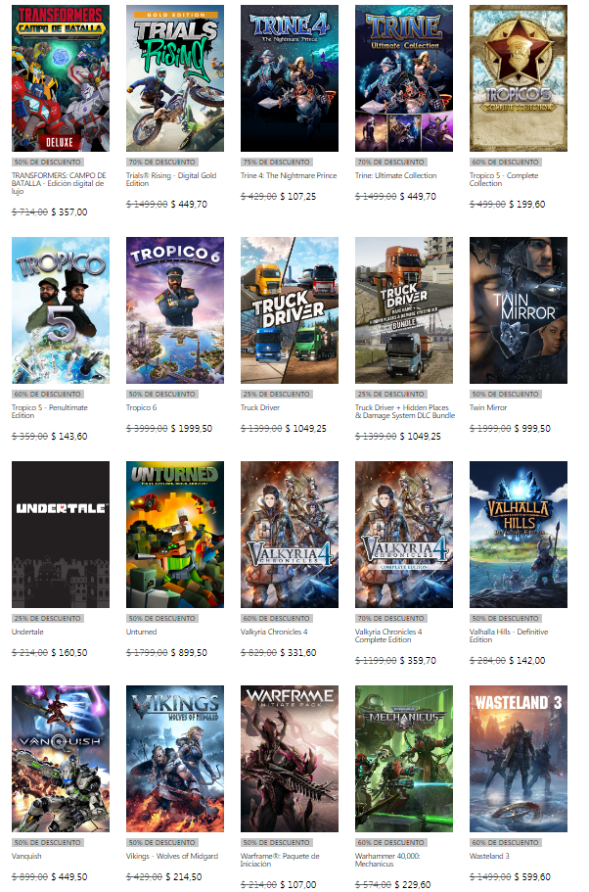Open the Transformers Campo de Batalla cover art
Screen dimensions: 589x892
click(61, 78)
